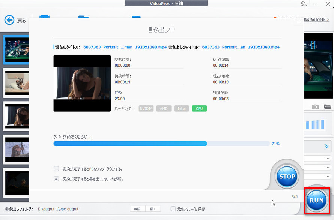Open the settings gear menu
This screenshot has width=334, height=220.
303,4
